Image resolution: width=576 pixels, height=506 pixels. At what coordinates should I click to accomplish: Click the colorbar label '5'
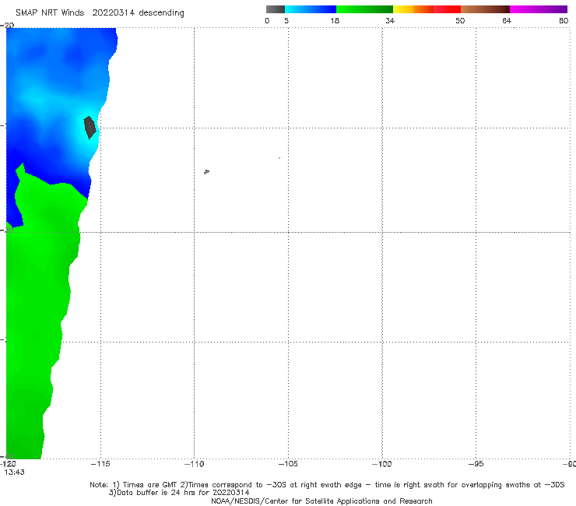coord(286,20)
